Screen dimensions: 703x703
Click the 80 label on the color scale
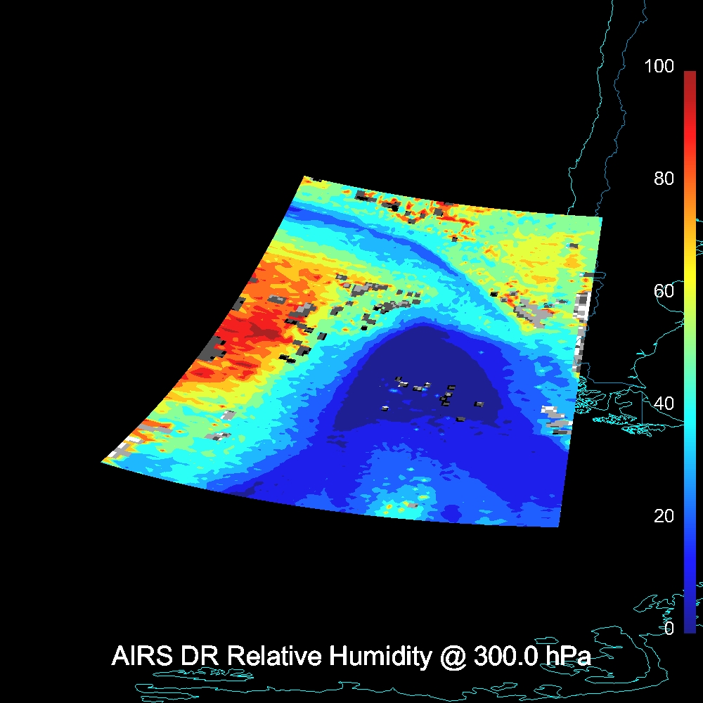(663, 179)
